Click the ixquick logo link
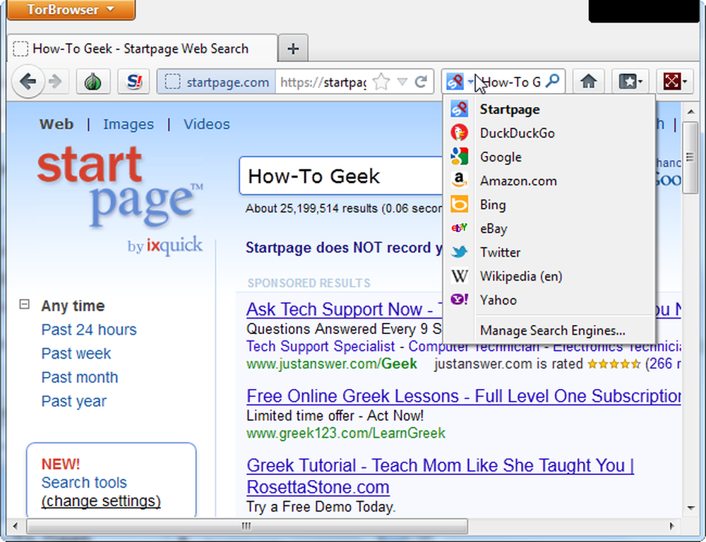This screenshot has width=706, height=542. 165,246
